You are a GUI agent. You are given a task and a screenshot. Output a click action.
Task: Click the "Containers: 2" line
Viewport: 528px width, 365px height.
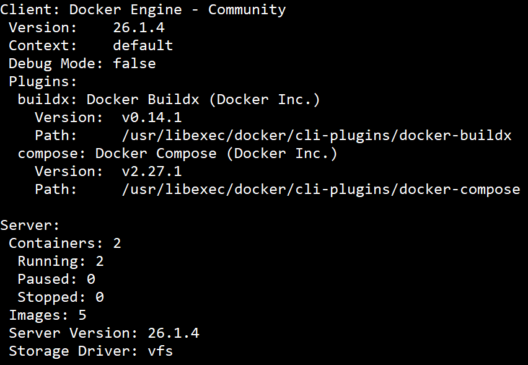point(64,243)
